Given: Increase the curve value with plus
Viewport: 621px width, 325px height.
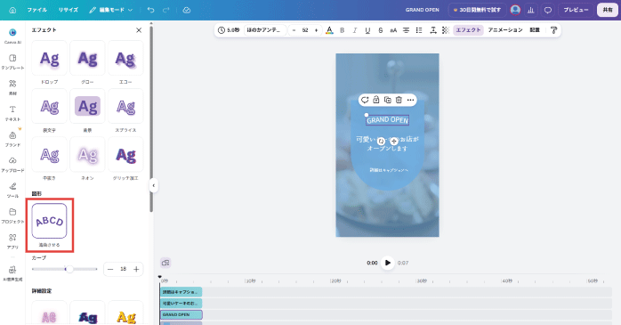Looking at the screenshot, I should coord(136,269).
